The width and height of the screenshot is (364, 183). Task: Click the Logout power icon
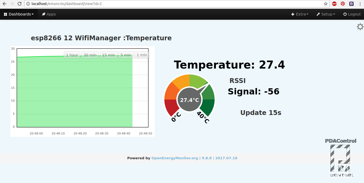pos(345,14)
